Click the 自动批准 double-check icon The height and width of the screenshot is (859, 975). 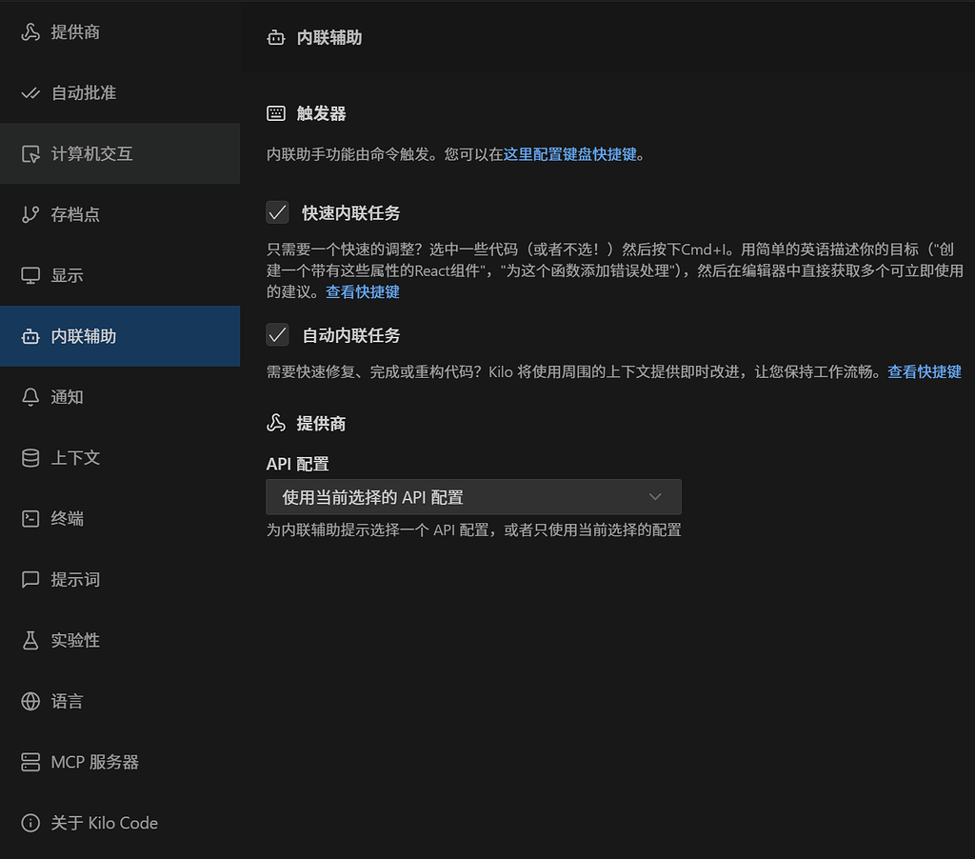[x=30, y=92]
